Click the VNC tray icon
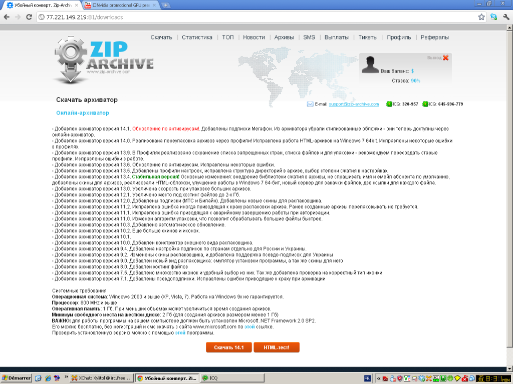 (x=407, y=378)
